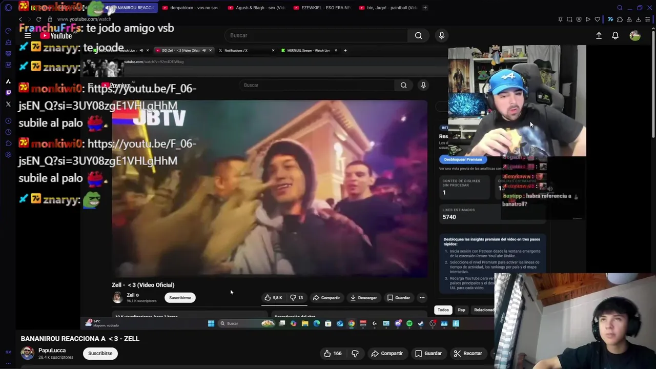Open the account avatar menu

(x=634, y=35)
